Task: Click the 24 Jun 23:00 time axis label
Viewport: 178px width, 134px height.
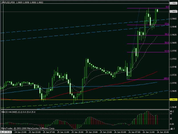Action: pyautogui.click(x=21, y=132)
